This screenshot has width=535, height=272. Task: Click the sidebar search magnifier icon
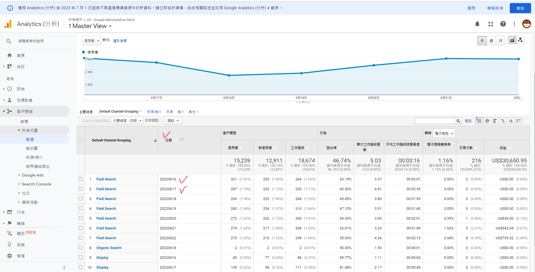(9, 41)
